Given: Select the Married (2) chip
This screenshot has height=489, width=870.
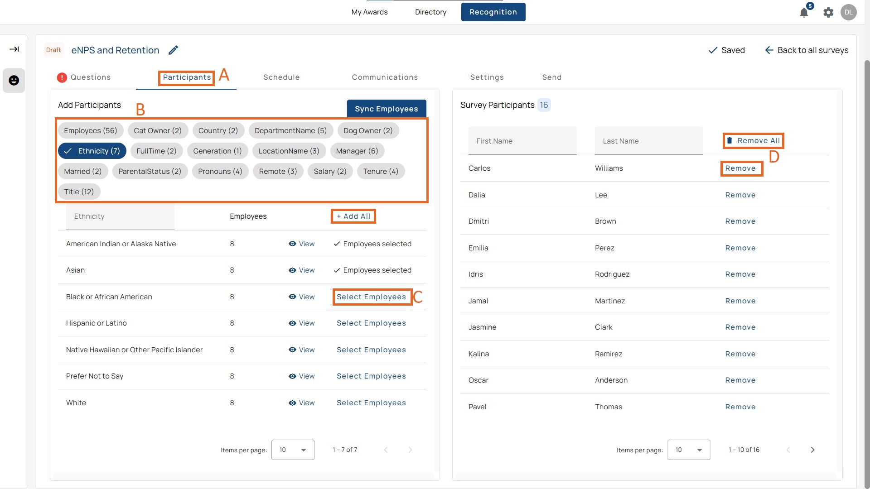Looking at the screenshot, I should click(x=82, y=171).
